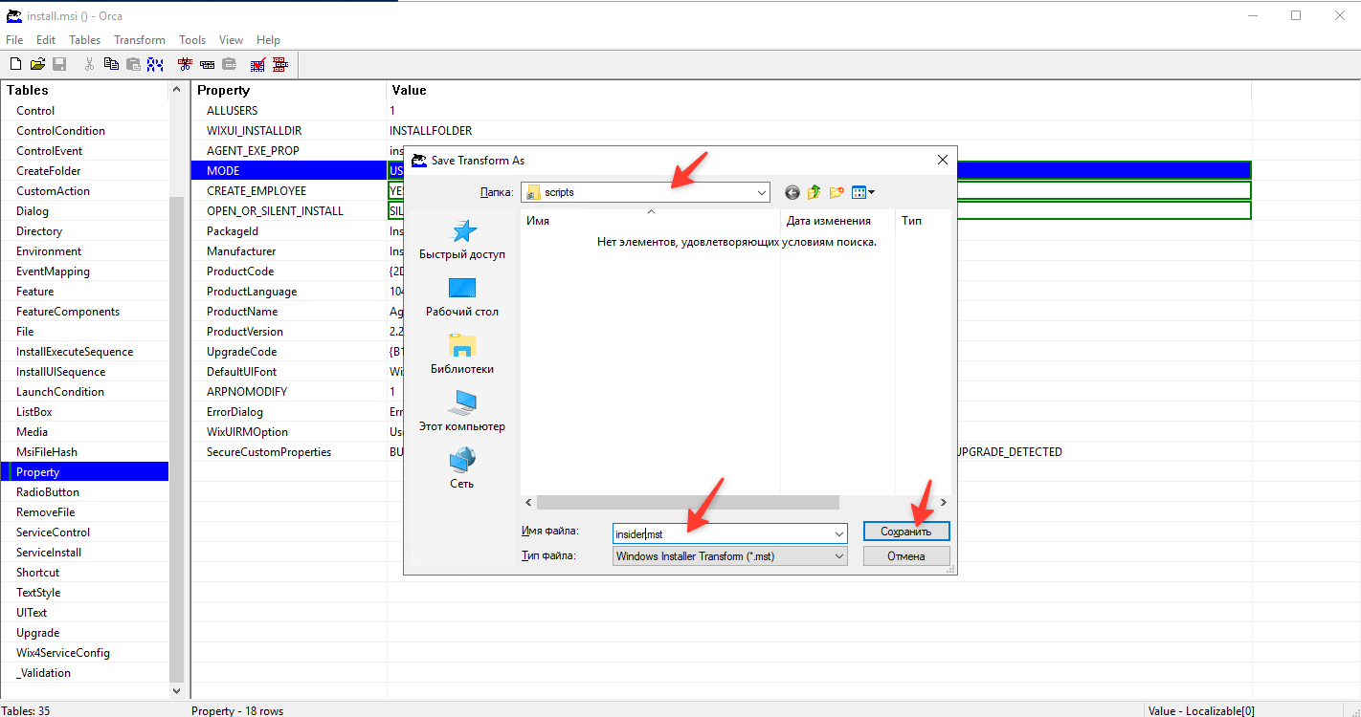Open a file with the Orca toolbar folder icon
This screenshot has width=1361, height=717.
tap(37, 64)
